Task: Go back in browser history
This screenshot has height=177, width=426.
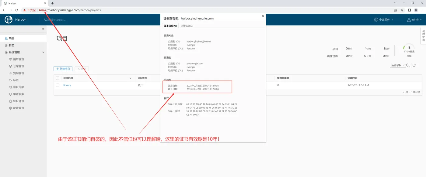Action: tap(4, 10)
